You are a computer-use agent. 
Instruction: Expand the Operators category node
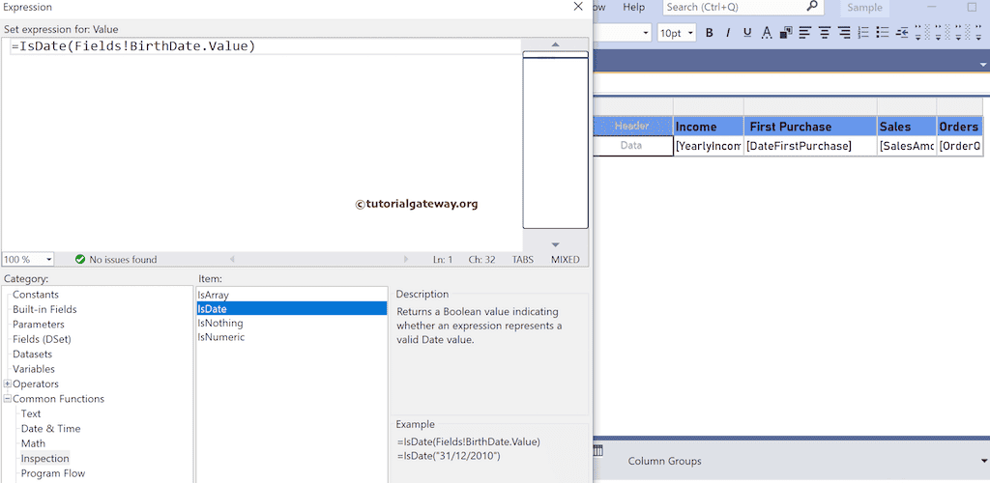[x=8, y=384]
